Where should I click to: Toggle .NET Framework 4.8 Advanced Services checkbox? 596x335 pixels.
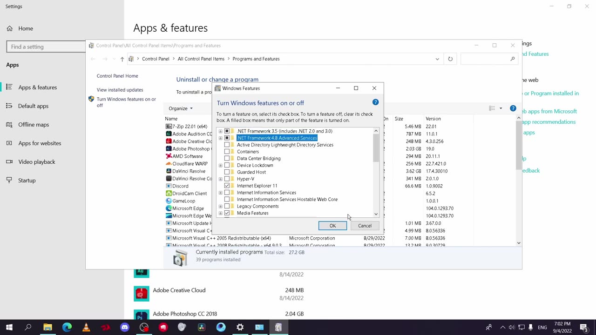pyautogui.click(x=227, y=138)
